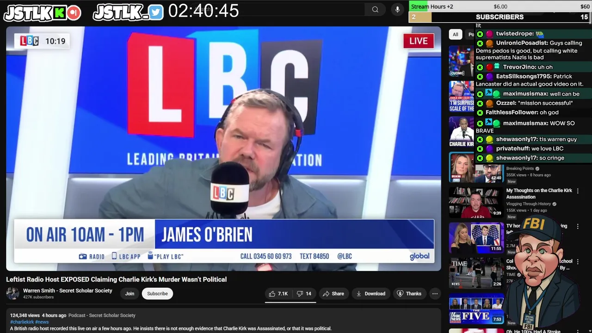This screenshot has height=333, width=592.
Task: Click the JSTLK Twitter bird icon
Action: coord(156,12)
